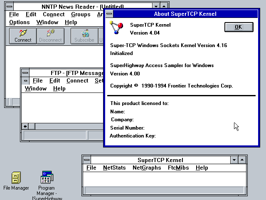Click the 'SuperHighway Access Sampler for Windows' text

[162, 65]
